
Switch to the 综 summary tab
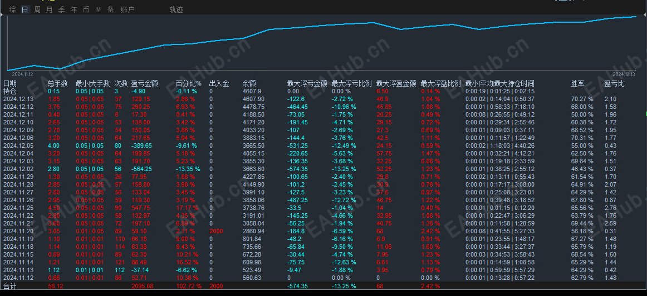tap(13, 9)
